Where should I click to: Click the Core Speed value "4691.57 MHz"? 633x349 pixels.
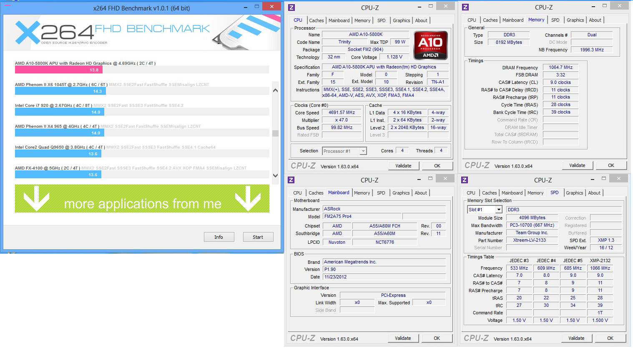coord(342,113)
